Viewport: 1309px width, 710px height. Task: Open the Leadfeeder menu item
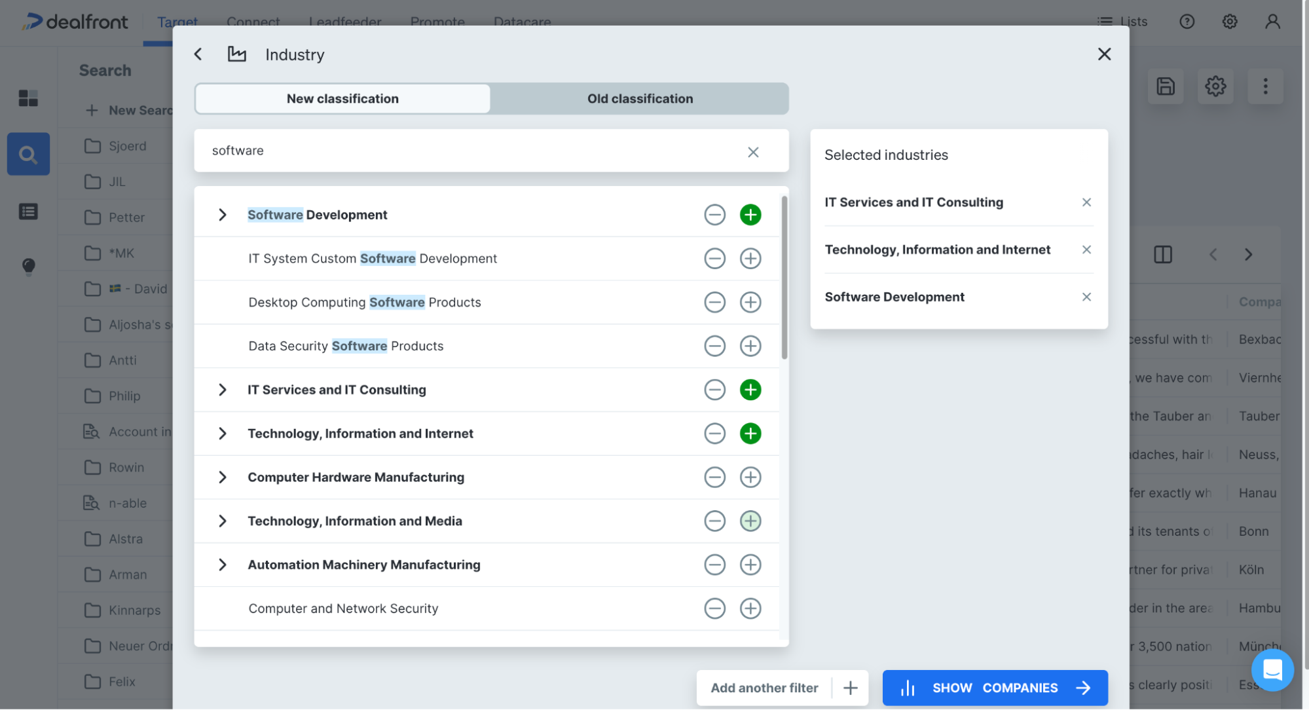tap(344, 22)
